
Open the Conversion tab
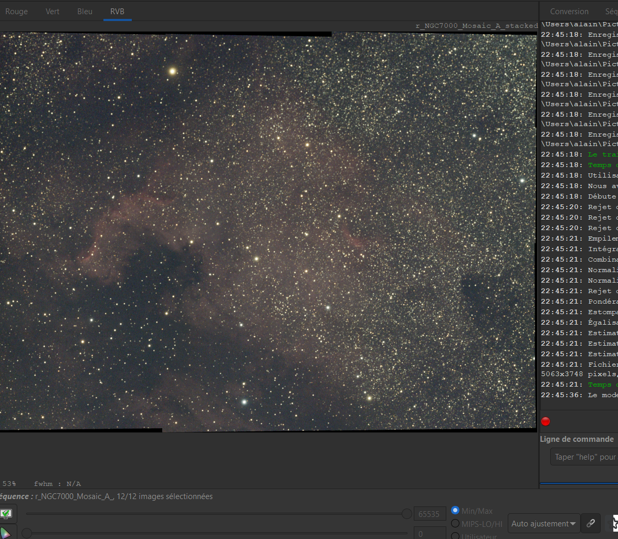pos(569,12)
